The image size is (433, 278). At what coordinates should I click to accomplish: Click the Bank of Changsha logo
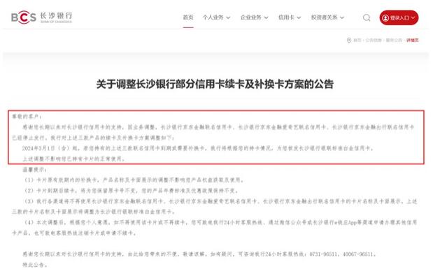42,17
